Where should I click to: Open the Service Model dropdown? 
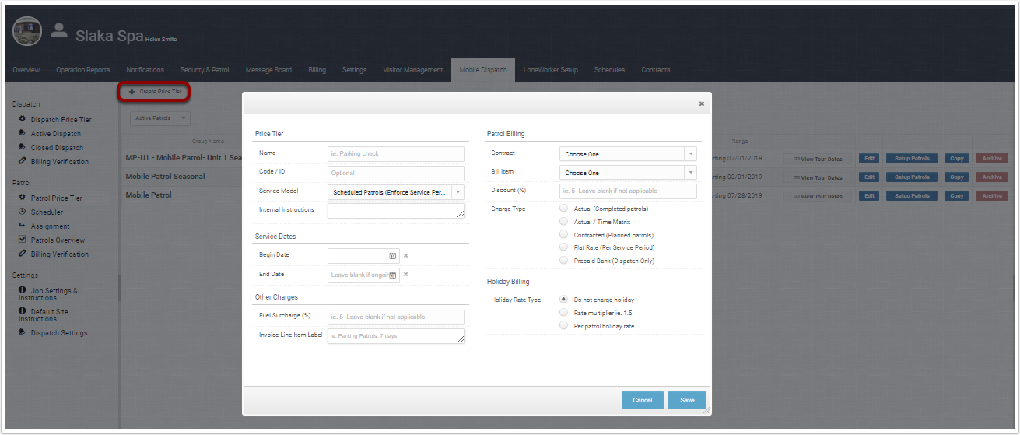tap(397, 191)
